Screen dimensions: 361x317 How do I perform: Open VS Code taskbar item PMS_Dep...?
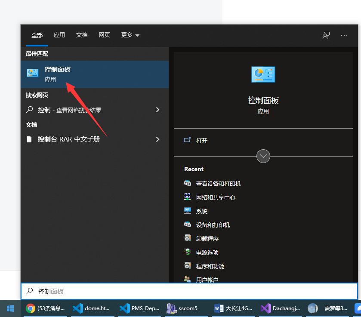[139, 308]
